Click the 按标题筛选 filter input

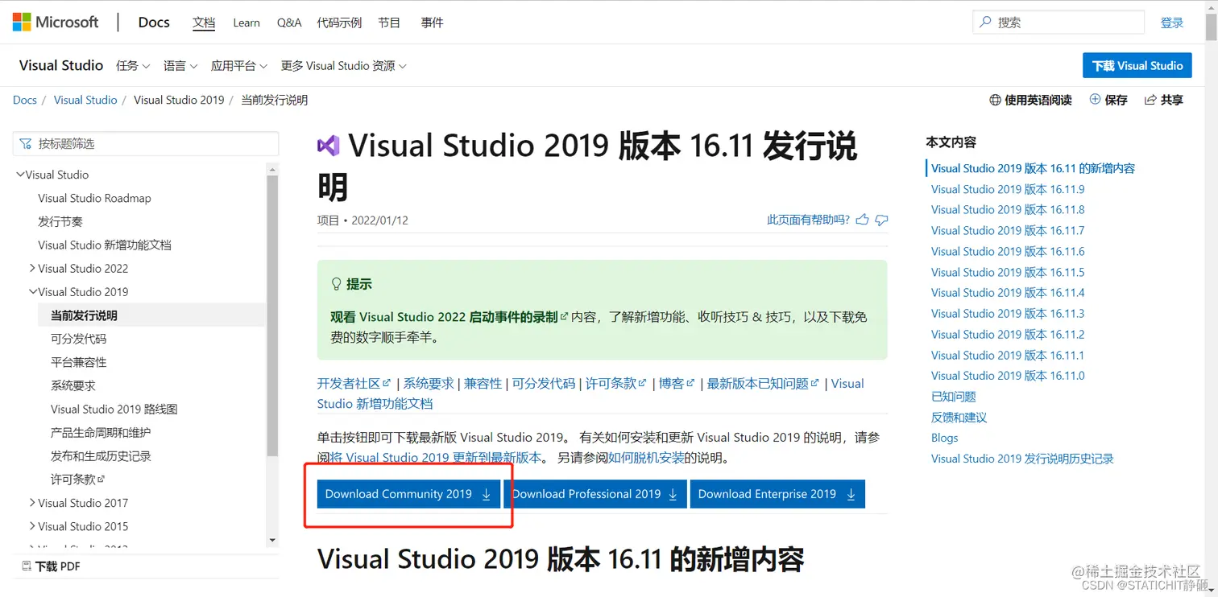click(146, 143)
